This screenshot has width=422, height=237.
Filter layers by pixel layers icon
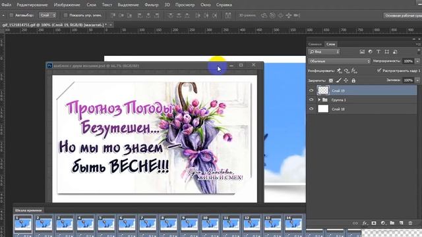coord(362,51)
